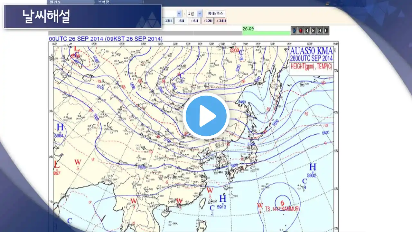This screenshot has width=412, height=232.
Task: Step forward with the double-right fast-forward icon
Action: tap(320, 30)
